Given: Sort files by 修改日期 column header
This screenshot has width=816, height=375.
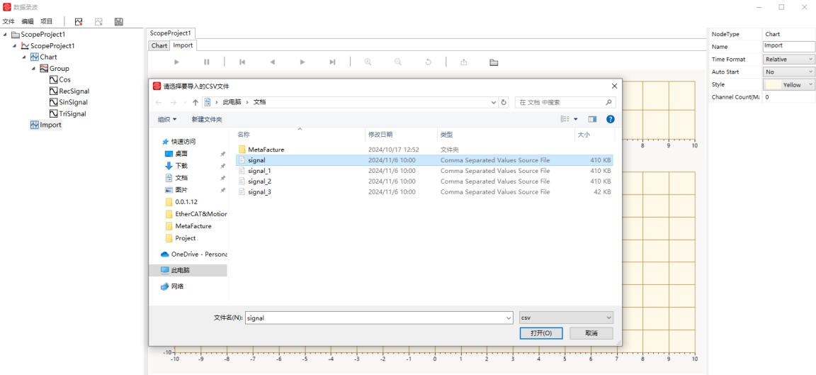Looking at the screenshot, I should 401,135.
